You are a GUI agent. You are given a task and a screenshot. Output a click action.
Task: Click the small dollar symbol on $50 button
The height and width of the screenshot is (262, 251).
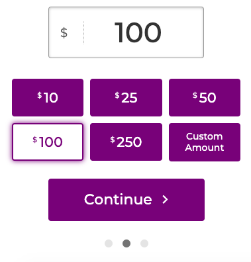click(x=195, y=95)
